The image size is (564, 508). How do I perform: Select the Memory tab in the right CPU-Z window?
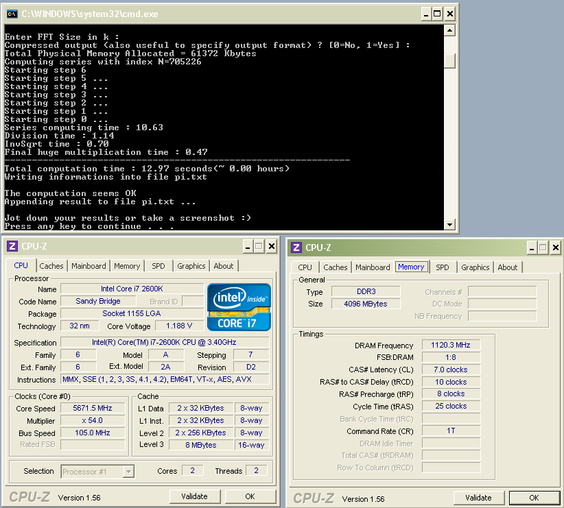411,267
